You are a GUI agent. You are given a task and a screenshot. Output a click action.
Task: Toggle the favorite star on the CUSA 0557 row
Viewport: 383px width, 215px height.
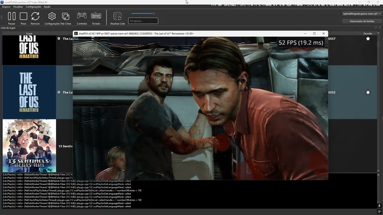(368, 39)
